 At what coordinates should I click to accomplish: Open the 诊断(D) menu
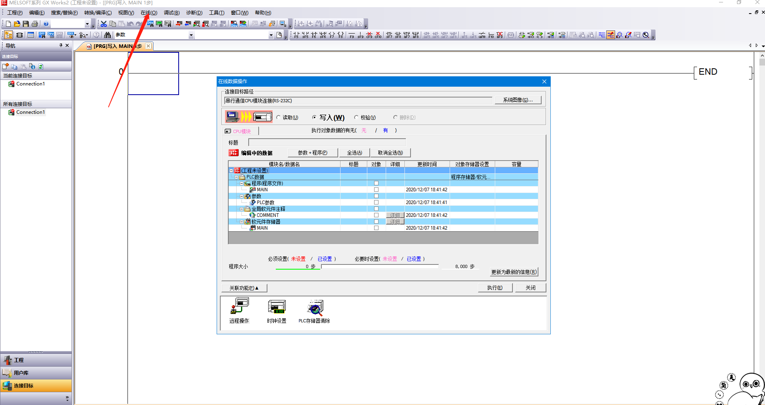click(194, 13)
